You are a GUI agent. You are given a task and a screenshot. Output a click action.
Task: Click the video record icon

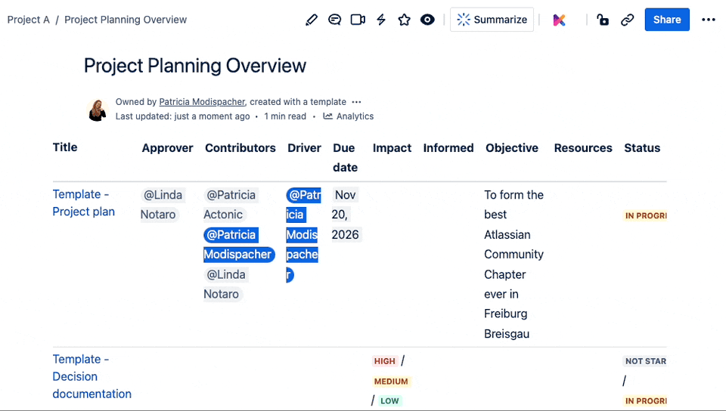358,20
